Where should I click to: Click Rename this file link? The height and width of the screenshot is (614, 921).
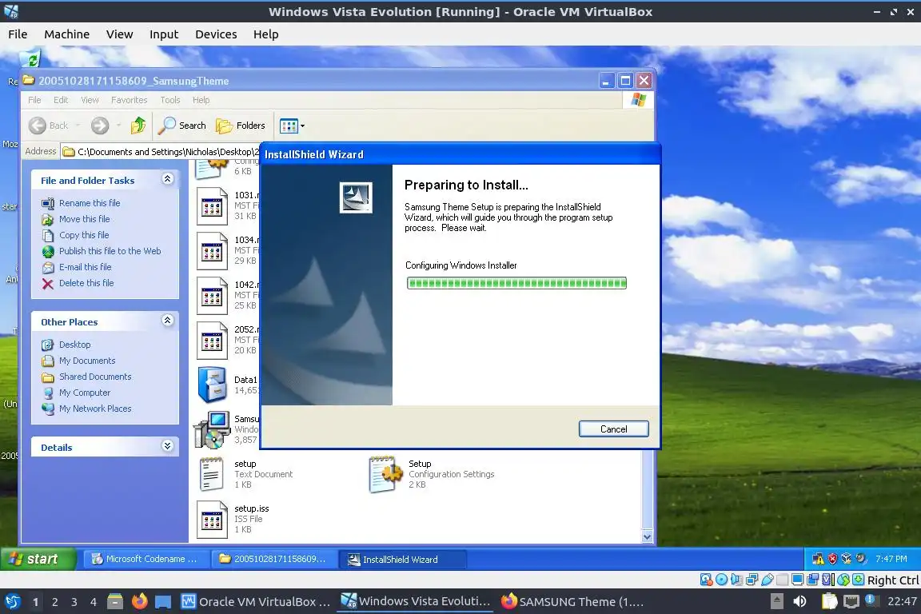pos(90,203)
